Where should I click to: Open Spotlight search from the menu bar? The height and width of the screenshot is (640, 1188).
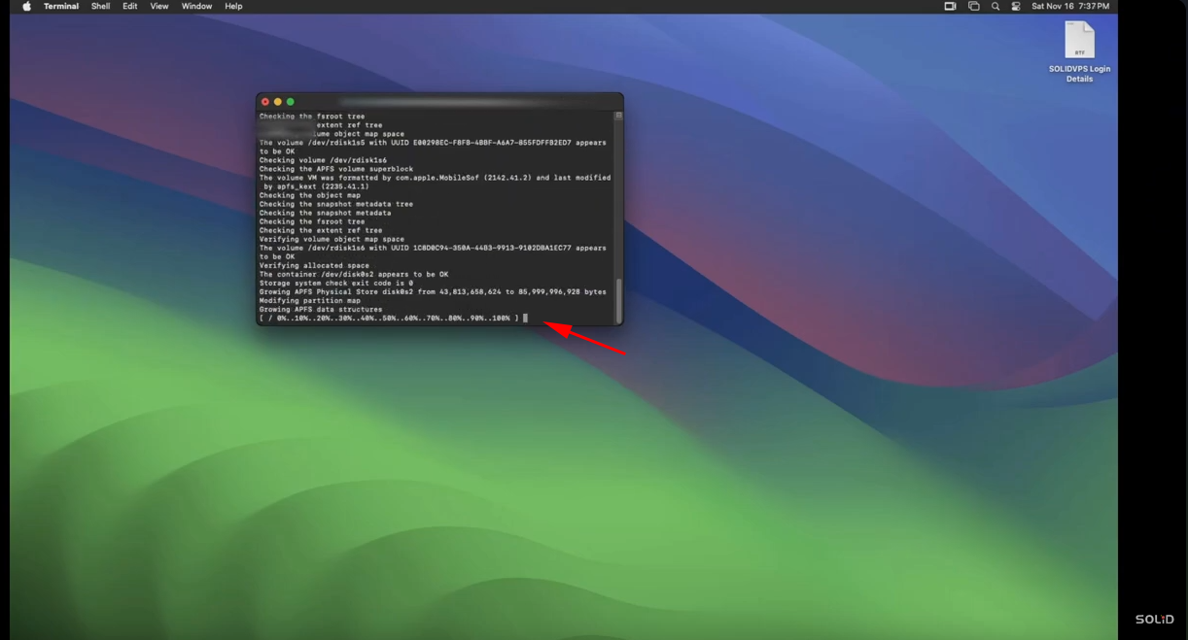995,6
